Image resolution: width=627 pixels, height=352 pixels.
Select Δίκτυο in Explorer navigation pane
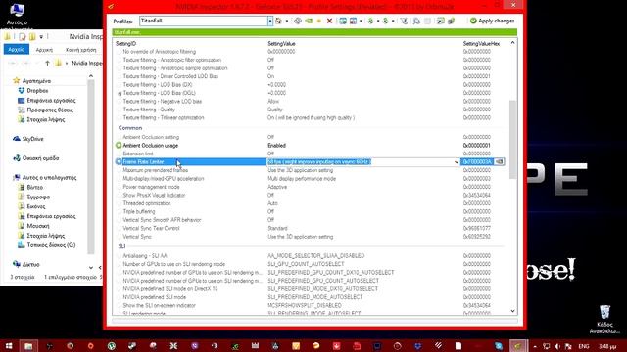(x=26, y=264)
